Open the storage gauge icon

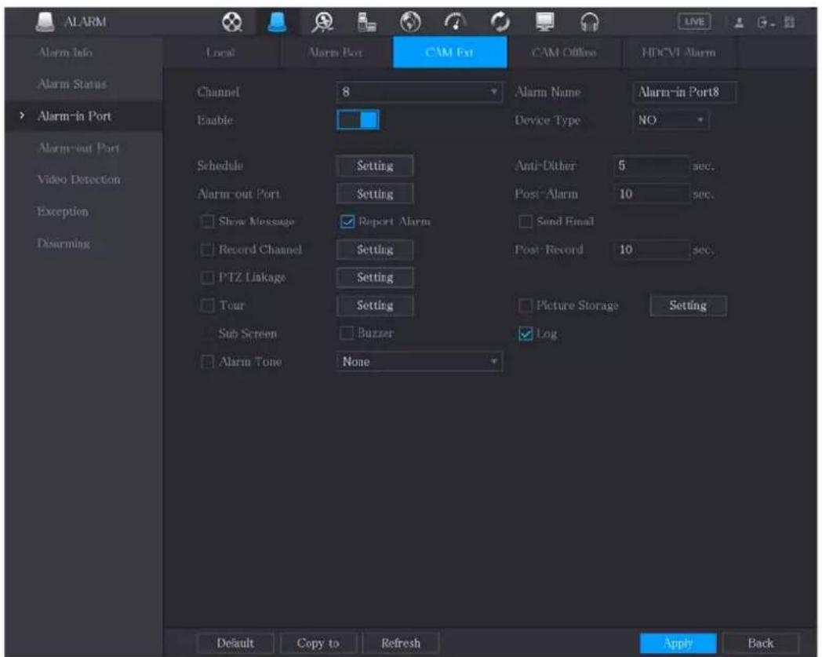[x=455, y=22]
